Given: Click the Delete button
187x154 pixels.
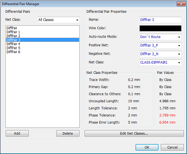Looking at the screenshot, I should point(68,133).
